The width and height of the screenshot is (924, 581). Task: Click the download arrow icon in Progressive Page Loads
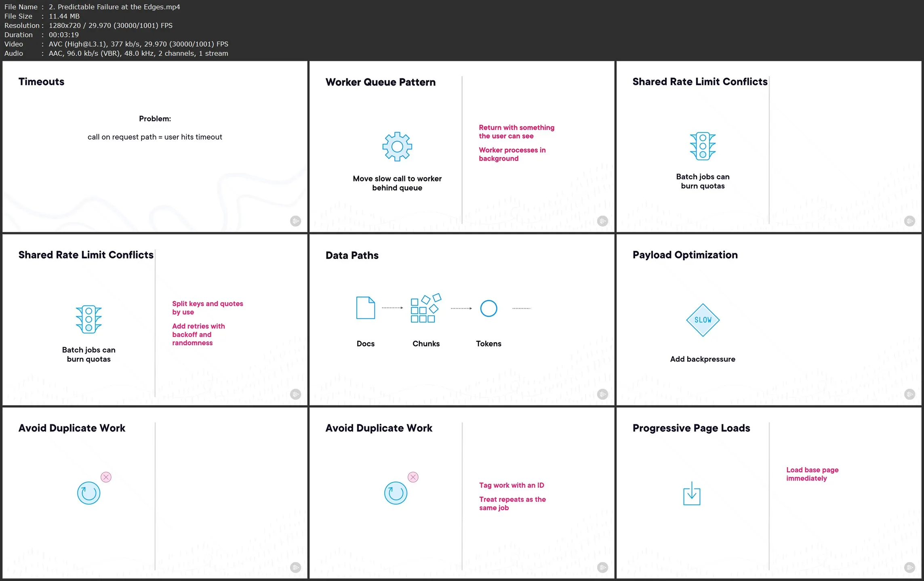tap(691, 493)
